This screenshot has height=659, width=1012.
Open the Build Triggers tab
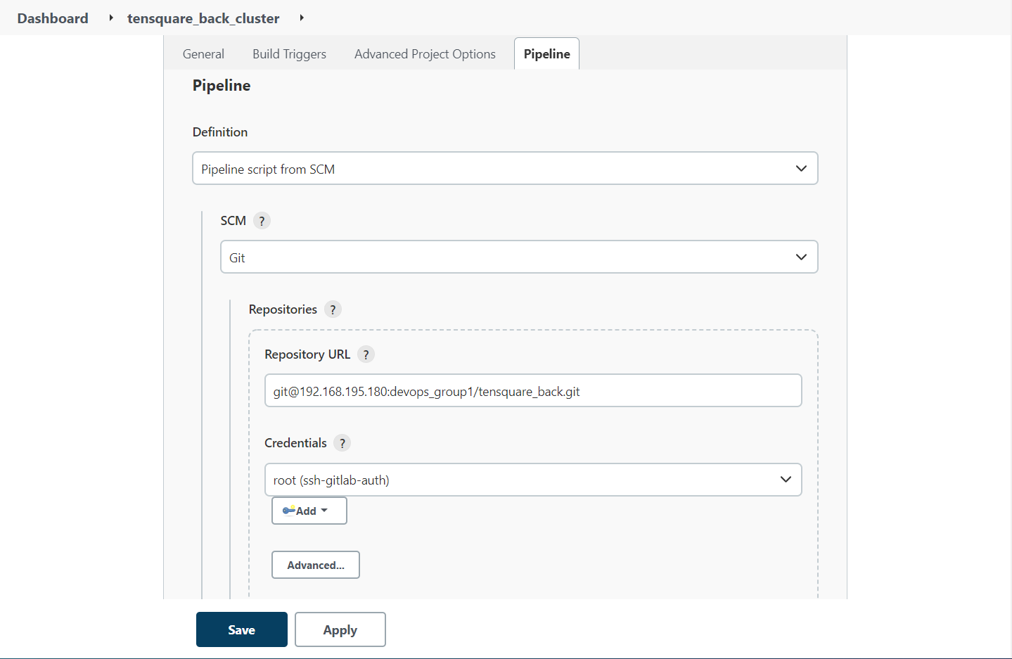pyautogui.click(x=289, y=54)
